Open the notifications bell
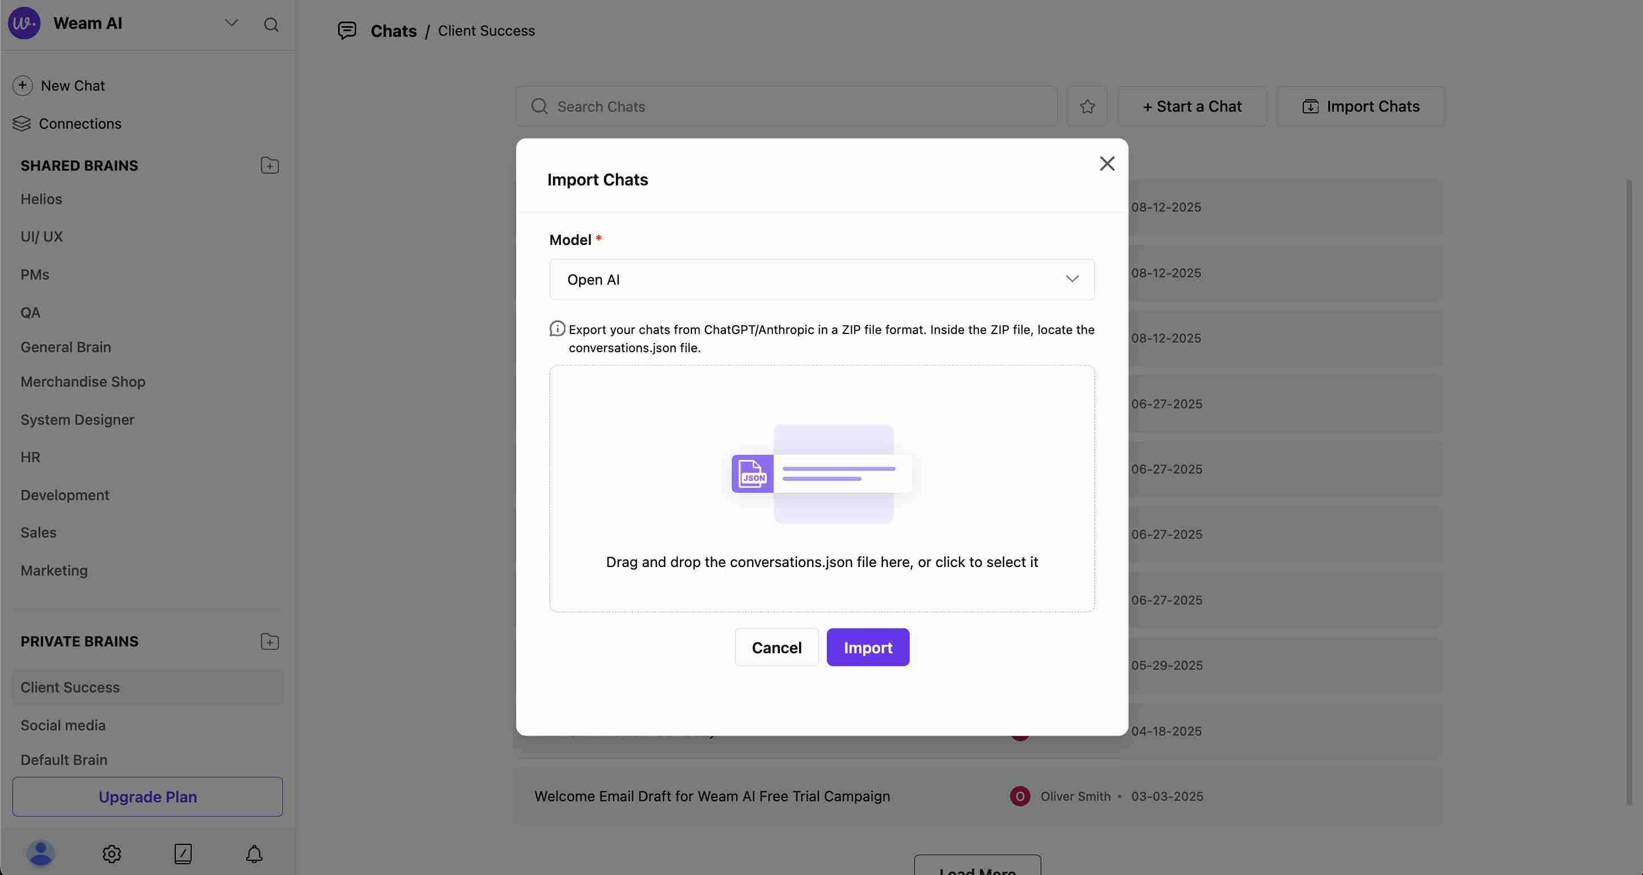Image resolution: width=1643 pixels, height=875 pixels. tap(254, 853)
